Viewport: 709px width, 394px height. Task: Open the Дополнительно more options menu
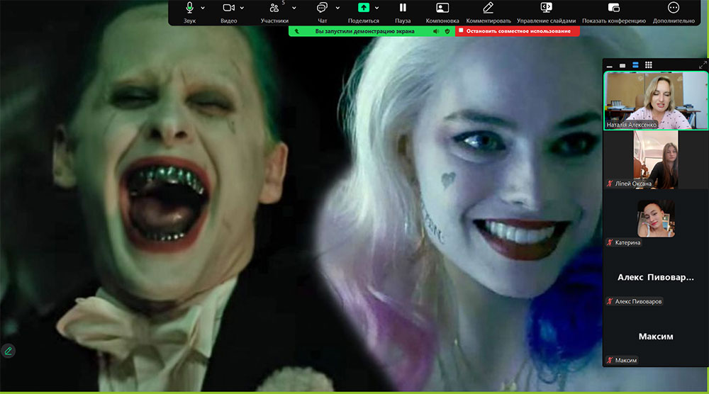[674, 12]
